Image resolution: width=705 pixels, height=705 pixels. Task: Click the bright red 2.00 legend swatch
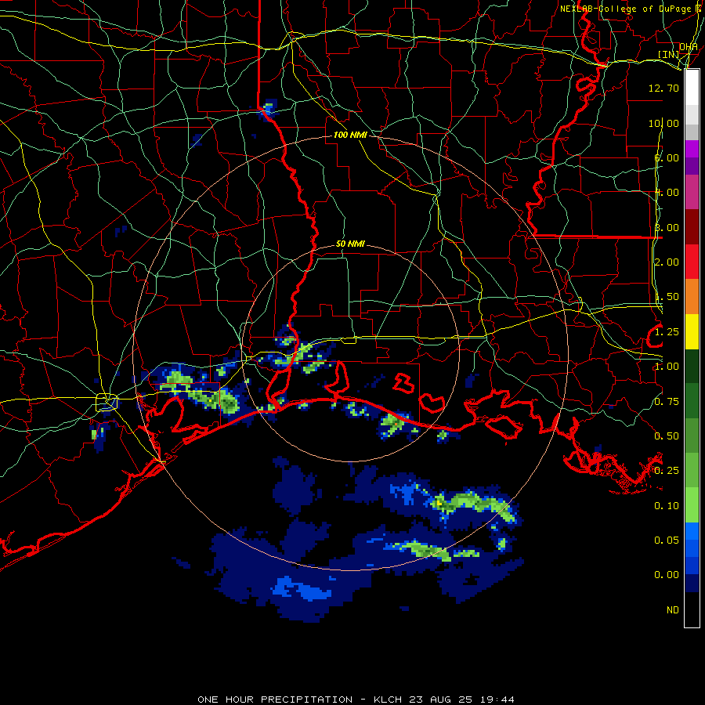tap(692, 262)
